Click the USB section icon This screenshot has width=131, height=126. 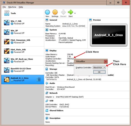[47, 101]
